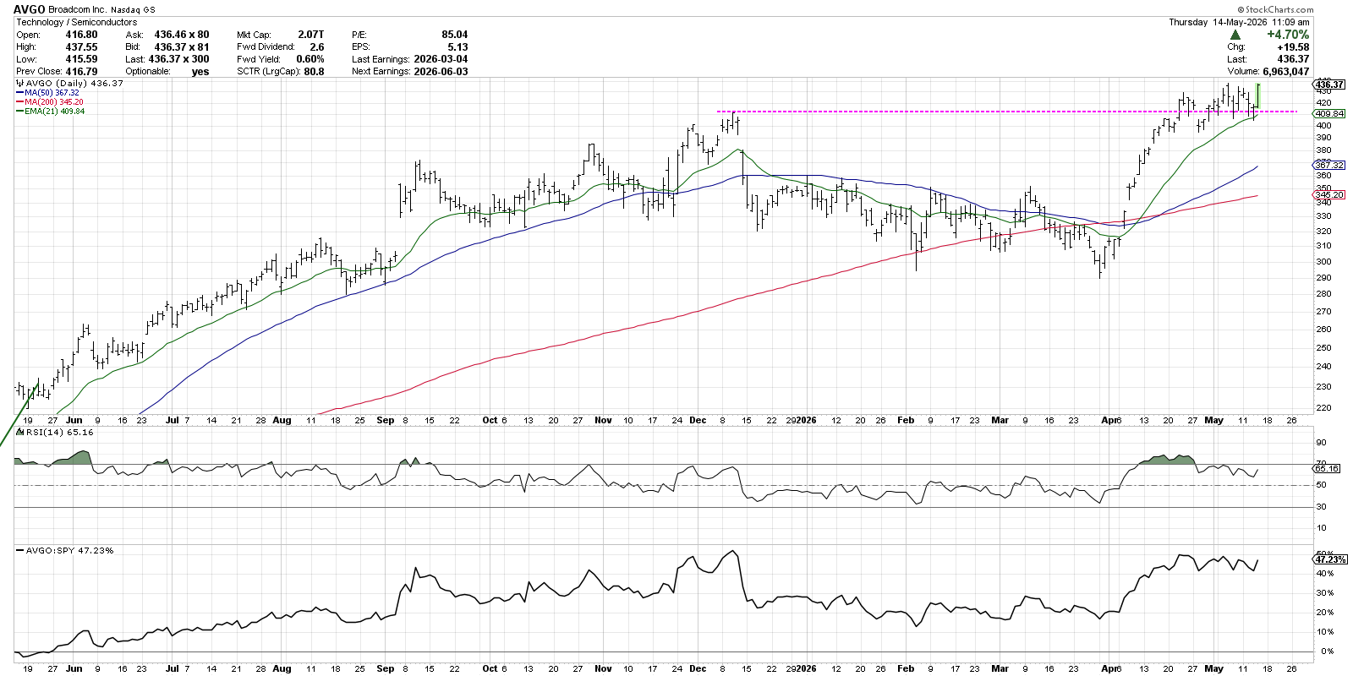Click the Ask quote 436.46 x 80

click(x=182, y=35)
